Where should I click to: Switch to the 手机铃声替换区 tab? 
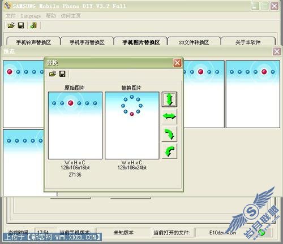33,42
